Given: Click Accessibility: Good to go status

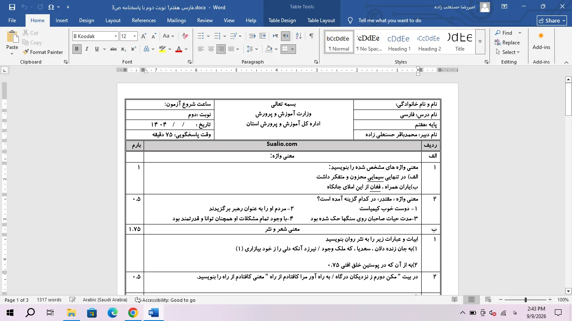Looking at the screenshot, I should click(165, 300).
